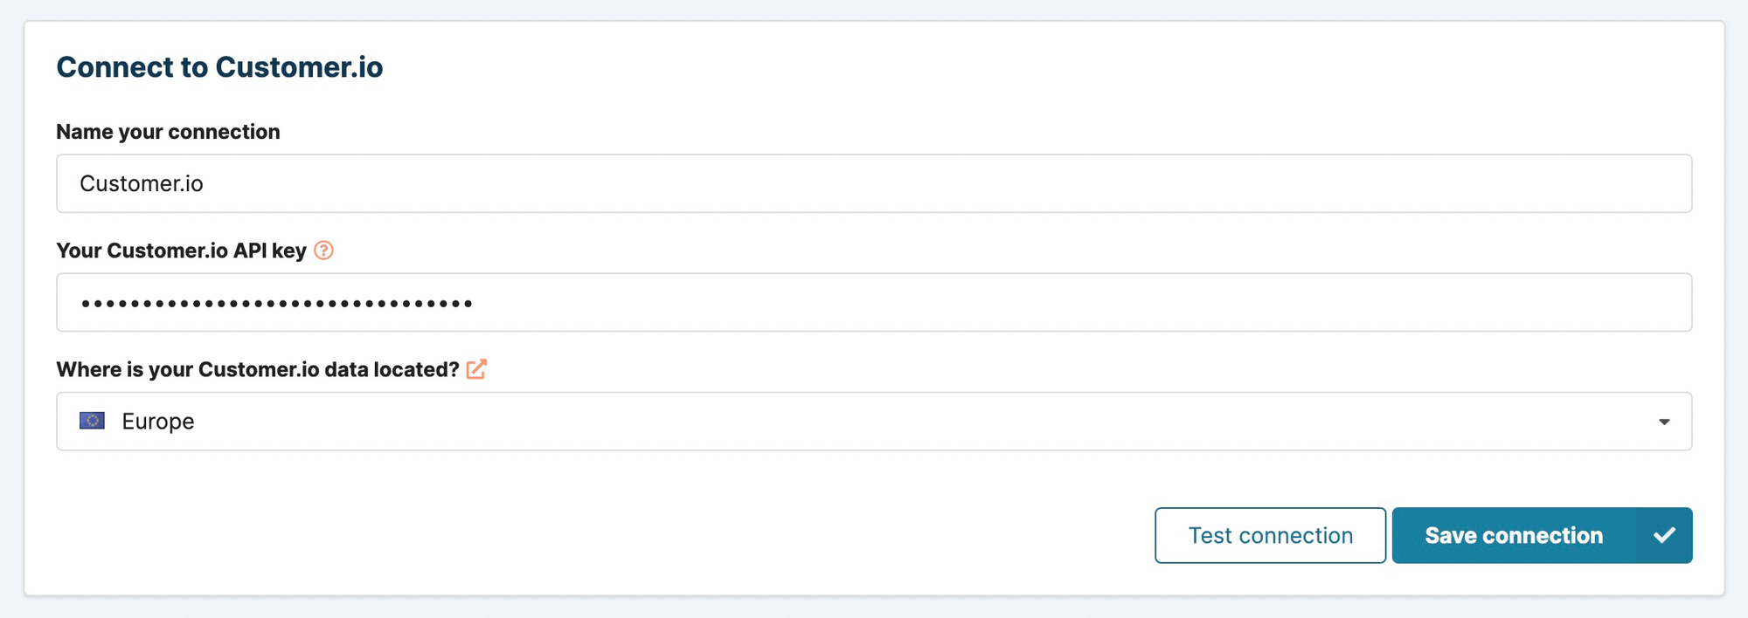This screenshot has width=1748, height=618.
Task: Click the empty area of the API key field
Action: tap(1049, 303)
